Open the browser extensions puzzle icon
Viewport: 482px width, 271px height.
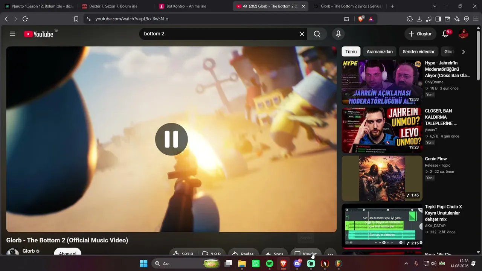click(x=410, y=19)
